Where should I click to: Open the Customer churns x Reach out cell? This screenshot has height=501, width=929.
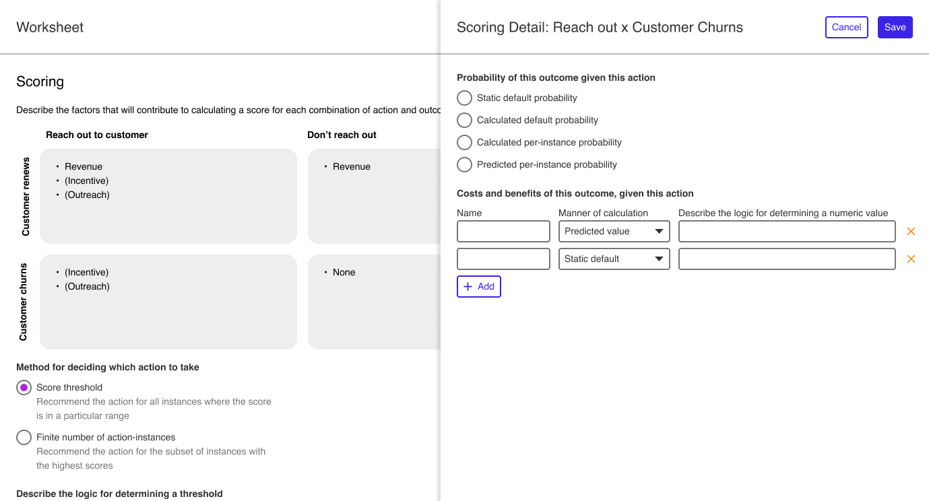[x=168, y=301]
